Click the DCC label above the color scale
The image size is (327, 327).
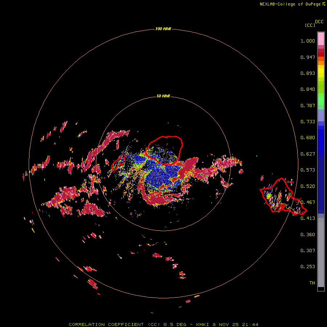(319, 22)
